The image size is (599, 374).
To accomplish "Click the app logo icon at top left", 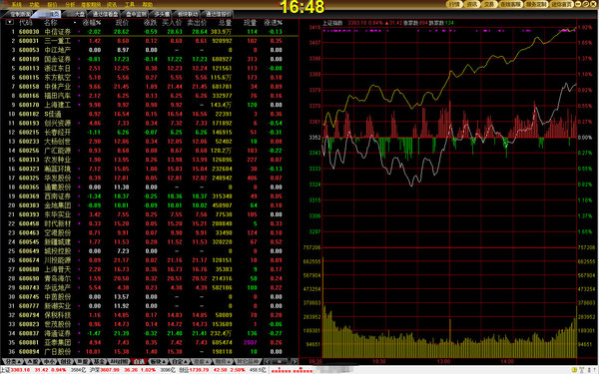I will [5, 4].
